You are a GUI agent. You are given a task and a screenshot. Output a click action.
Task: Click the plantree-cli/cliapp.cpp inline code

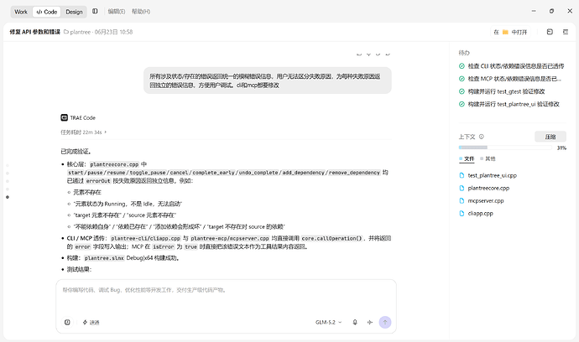[145, 238]
